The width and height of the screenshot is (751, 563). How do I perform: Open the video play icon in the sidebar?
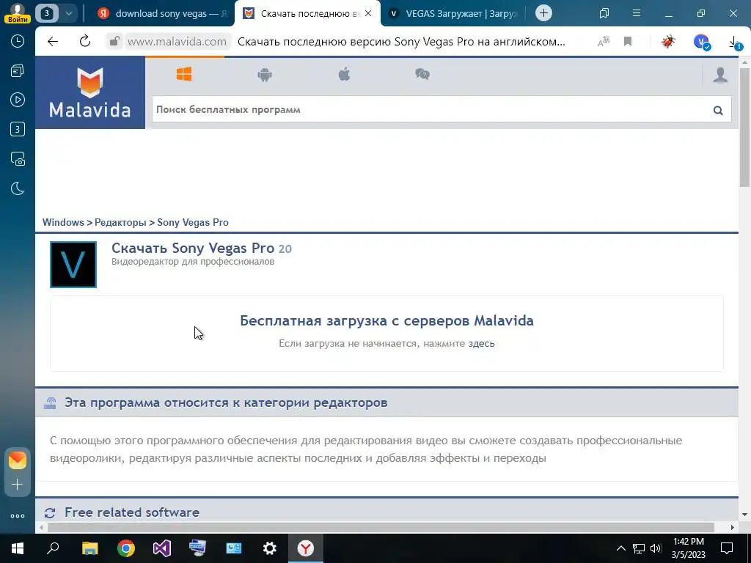coord(18,100)
